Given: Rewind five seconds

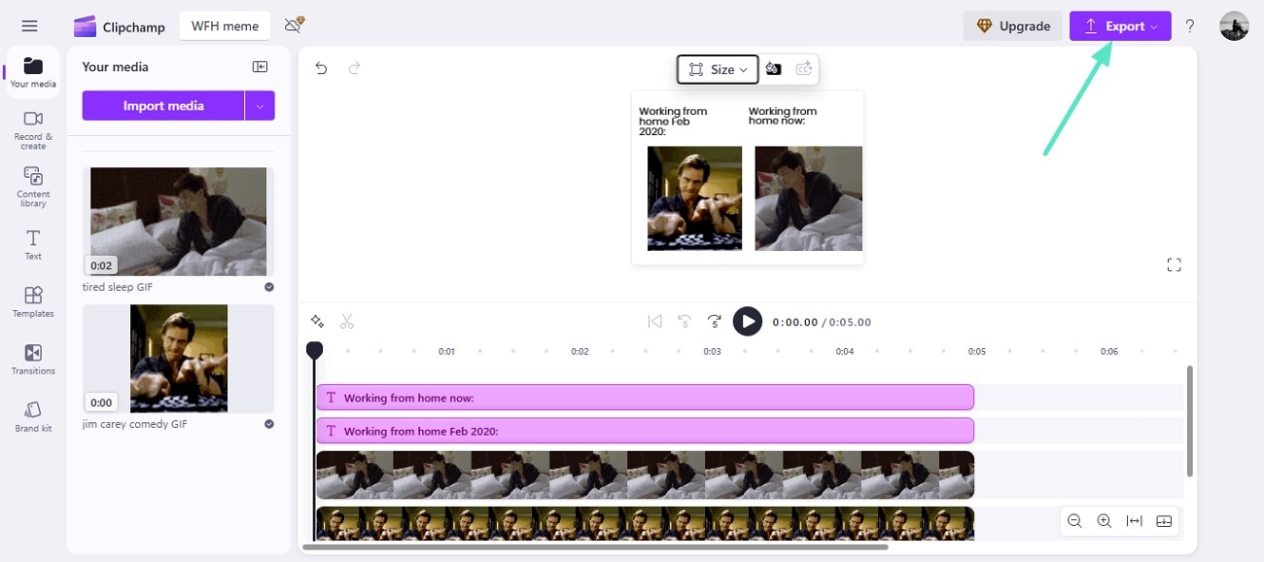Looking at the screenshot, I should (685, 321).
